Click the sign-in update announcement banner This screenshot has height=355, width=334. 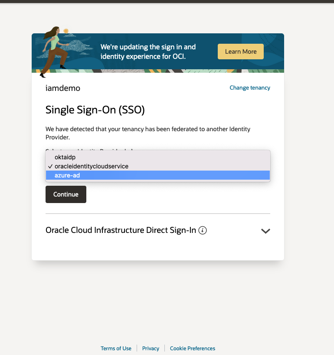click(x=148, y=52)
